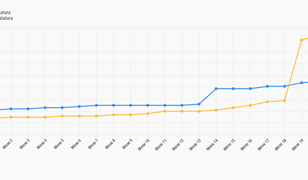
Task: Toggle the top legend entry ending in "atura"
Action: point(5,13)
